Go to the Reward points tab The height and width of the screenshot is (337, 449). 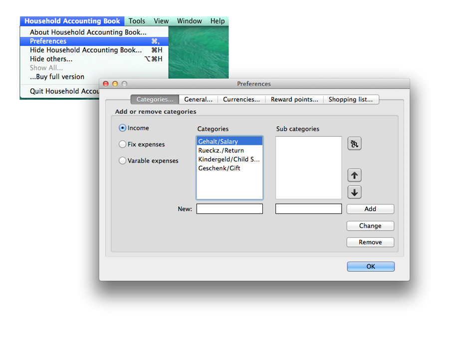[x=294, y=99]
